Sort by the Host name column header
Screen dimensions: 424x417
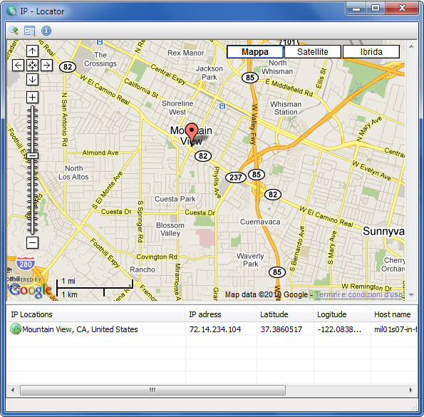click(394, 314)
